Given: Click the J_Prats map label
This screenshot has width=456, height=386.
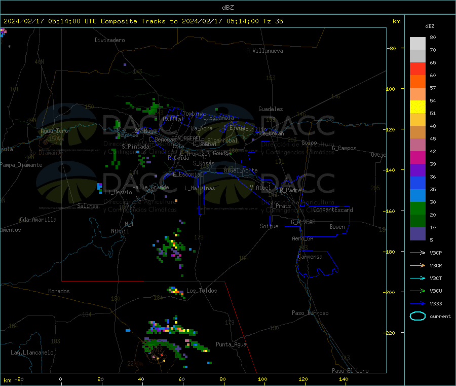Looking at the screenshot, I should point(281,206).
